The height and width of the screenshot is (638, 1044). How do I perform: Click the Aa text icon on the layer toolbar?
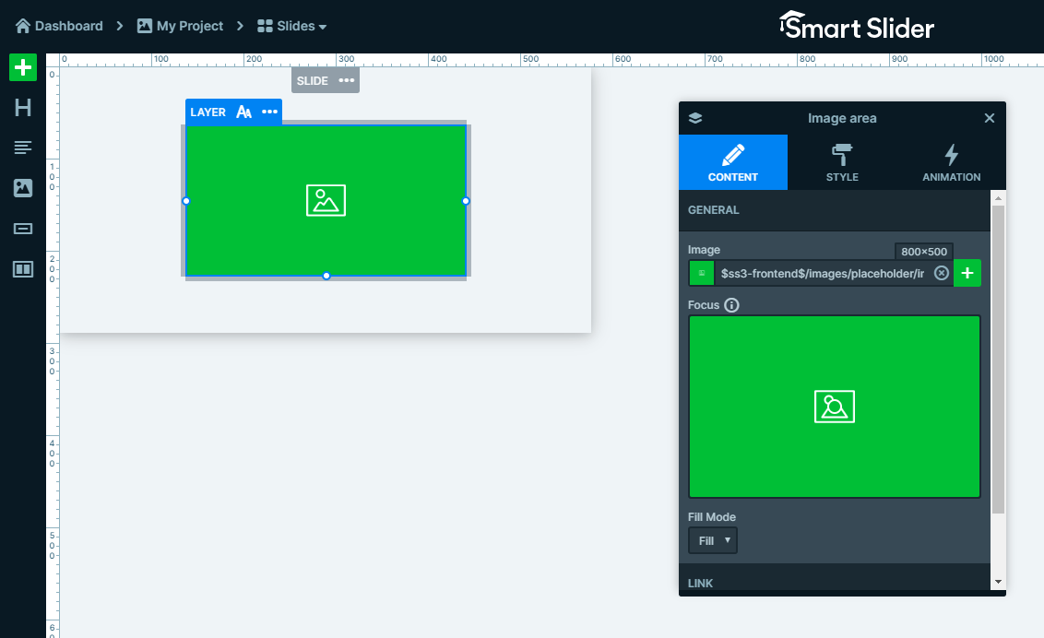click(243, 112)
